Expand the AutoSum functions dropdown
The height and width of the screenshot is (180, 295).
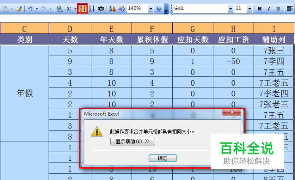pyautogui.click(x=75, y=9)
